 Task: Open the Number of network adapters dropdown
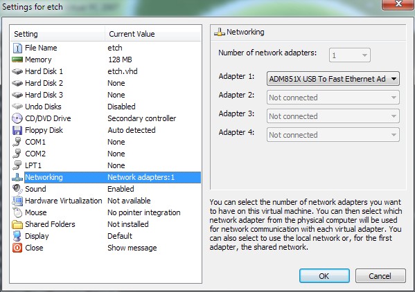coord(350,55)
